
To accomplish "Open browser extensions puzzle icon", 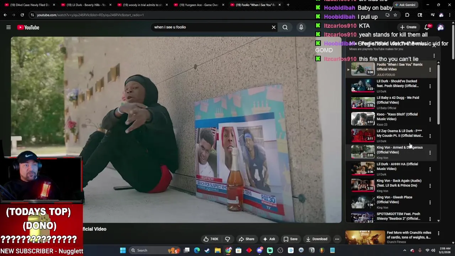I will pyautogui.click(x=407, y=15).
